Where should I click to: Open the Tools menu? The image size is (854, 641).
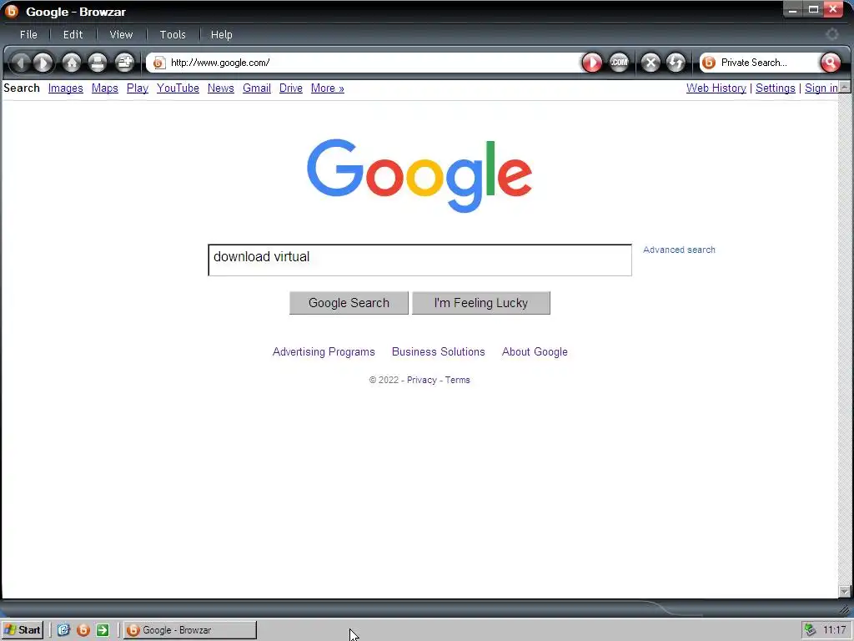(x=173, y=35)
